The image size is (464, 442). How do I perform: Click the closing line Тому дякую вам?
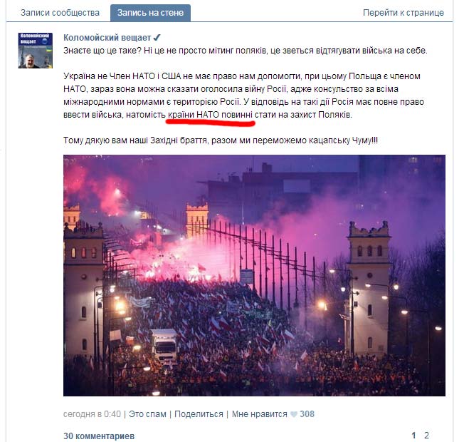coord(221,140)
